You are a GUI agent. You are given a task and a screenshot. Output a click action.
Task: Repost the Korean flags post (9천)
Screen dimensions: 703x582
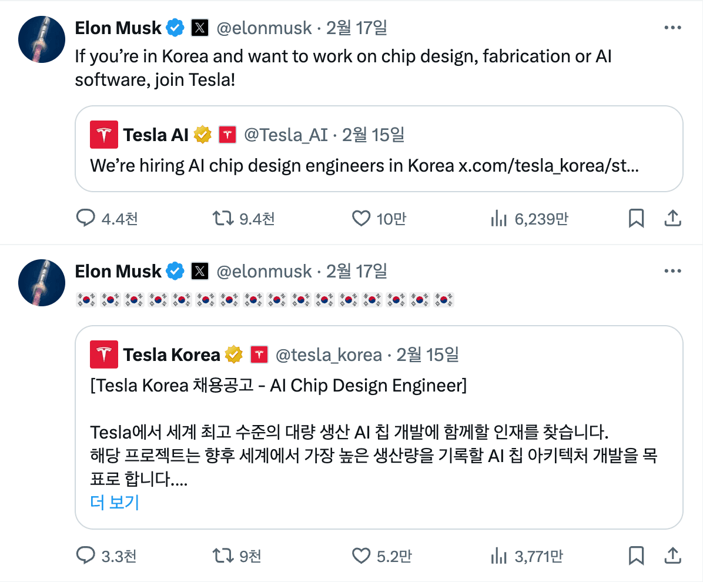click(222, 556)
